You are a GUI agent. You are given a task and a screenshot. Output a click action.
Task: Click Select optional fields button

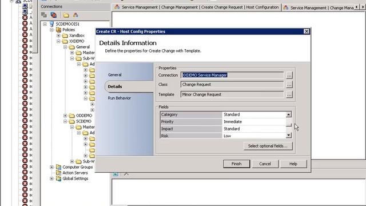pyautogui.click(x=268, y=146)
